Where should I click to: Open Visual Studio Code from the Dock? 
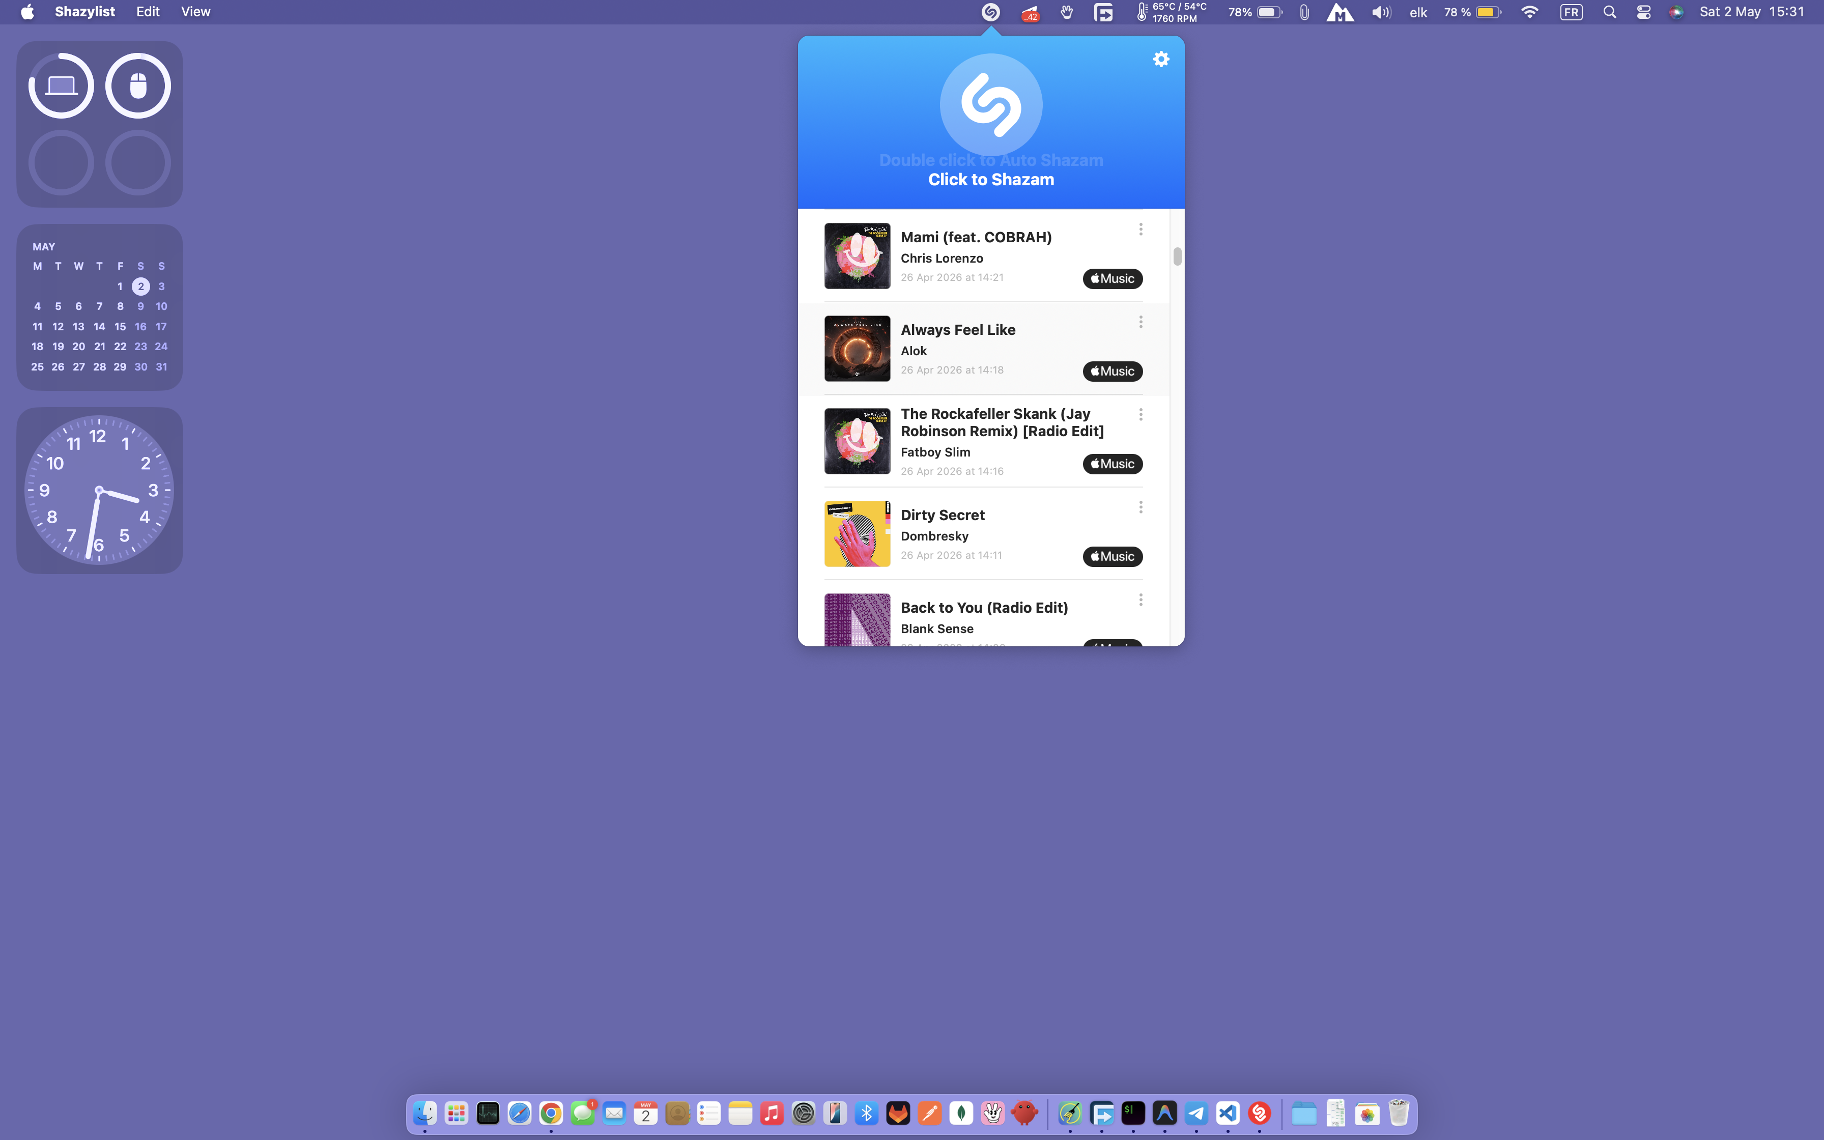point(1228,1113)
